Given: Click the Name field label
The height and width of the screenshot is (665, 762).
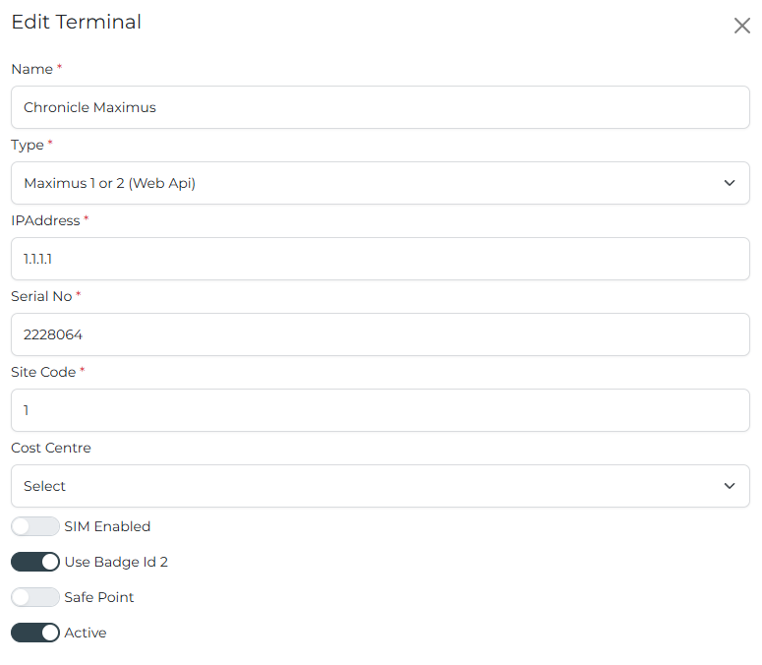Looking at the screenshot, I should pyautogui.click(x=32, y=69).
